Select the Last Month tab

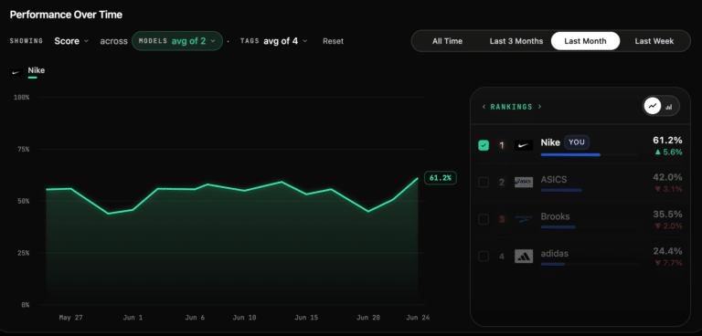[x=585, y=41]
